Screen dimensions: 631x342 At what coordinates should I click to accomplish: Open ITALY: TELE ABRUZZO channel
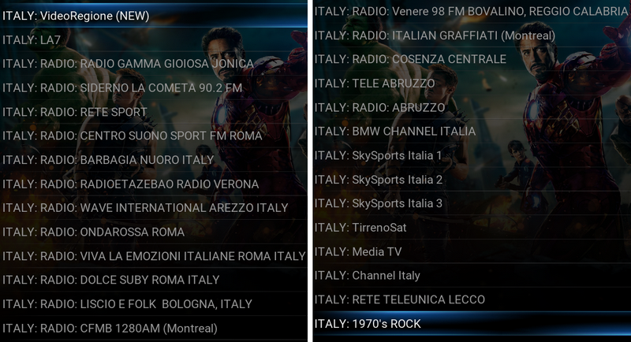(472, 84)
